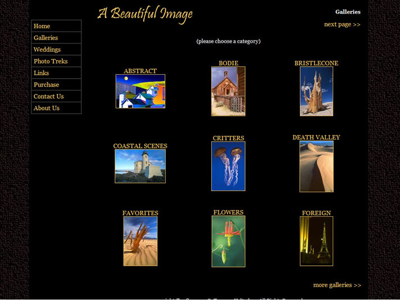Open the Purchase page from sidebar

(47, 85)
